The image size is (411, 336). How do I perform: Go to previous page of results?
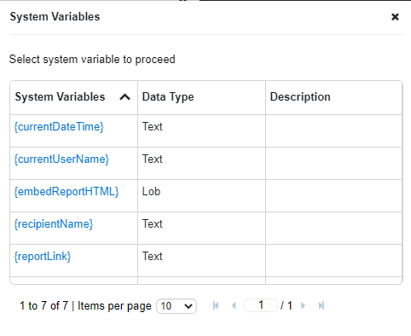pos(234,306)
